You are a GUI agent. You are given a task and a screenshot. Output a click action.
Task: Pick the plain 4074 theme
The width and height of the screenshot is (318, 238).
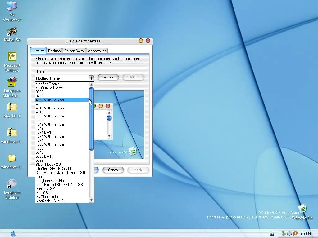[62, 140]
